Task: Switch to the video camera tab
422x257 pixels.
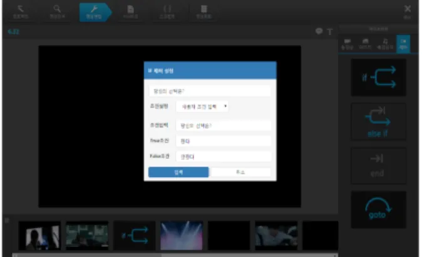Action: (x=347, y=44)
